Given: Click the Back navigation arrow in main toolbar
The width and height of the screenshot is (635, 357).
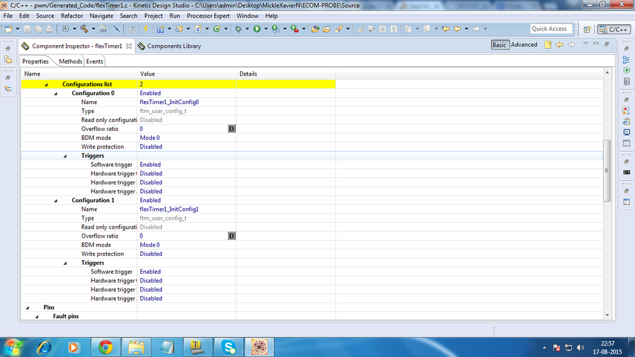Looking at the screenshot, I should 458,29.
